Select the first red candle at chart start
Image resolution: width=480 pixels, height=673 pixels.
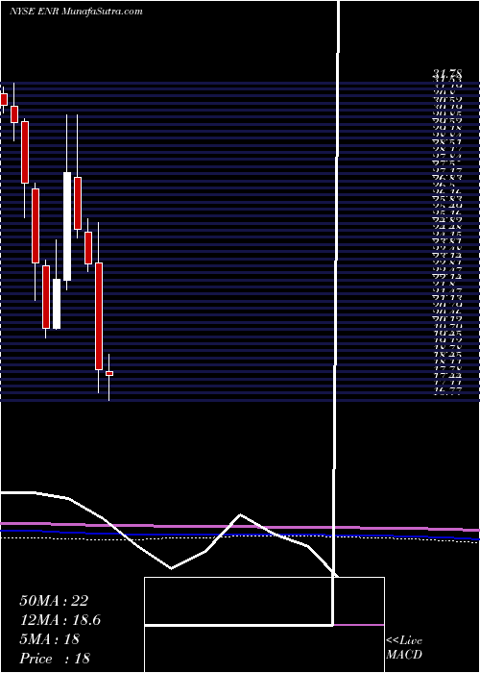click(4, 99)
